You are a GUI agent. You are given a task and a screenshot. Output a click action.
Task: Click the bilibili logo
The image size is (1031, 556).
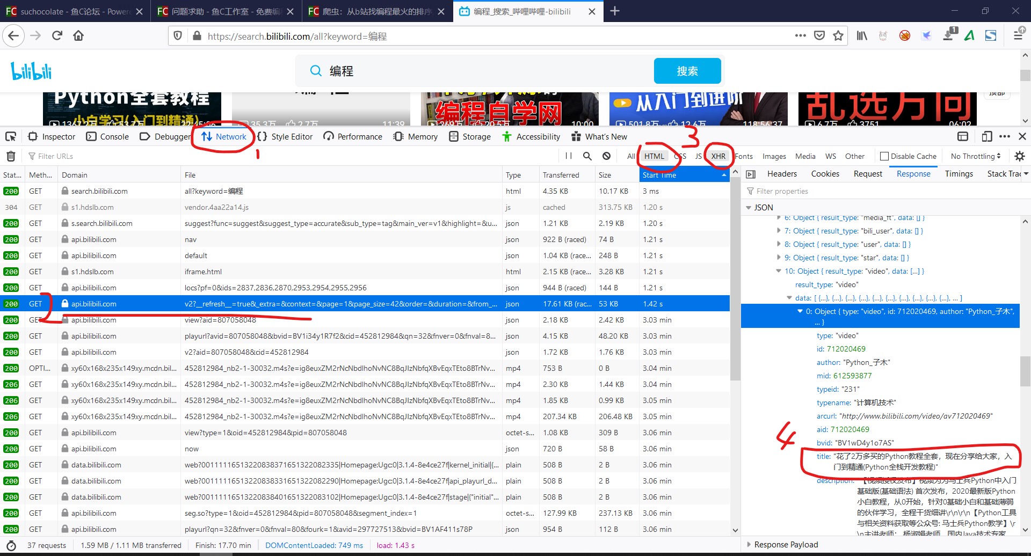click(31, 70)
